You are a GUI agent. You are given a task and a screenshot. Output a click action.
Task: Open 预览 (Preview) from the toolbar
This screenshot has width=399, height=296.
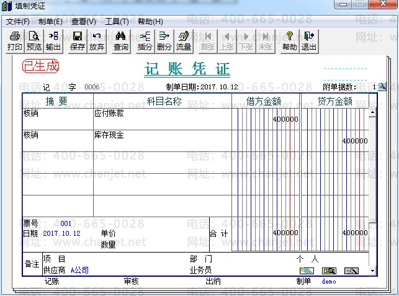click(x=34, y=41)
